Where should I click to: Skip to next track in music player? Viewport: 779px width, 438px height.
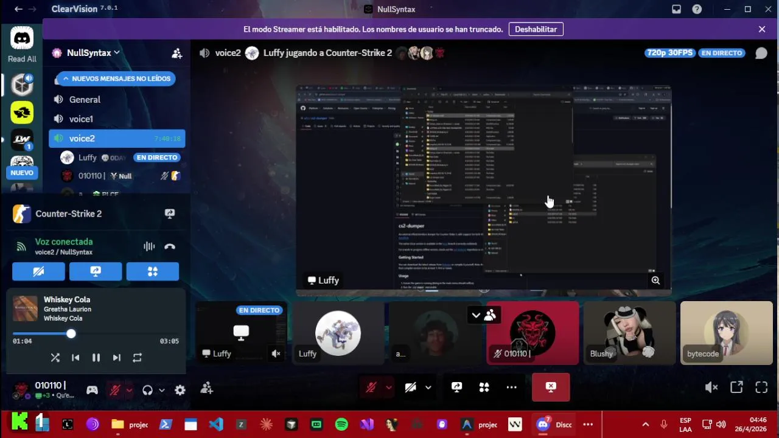click(116, 358)
